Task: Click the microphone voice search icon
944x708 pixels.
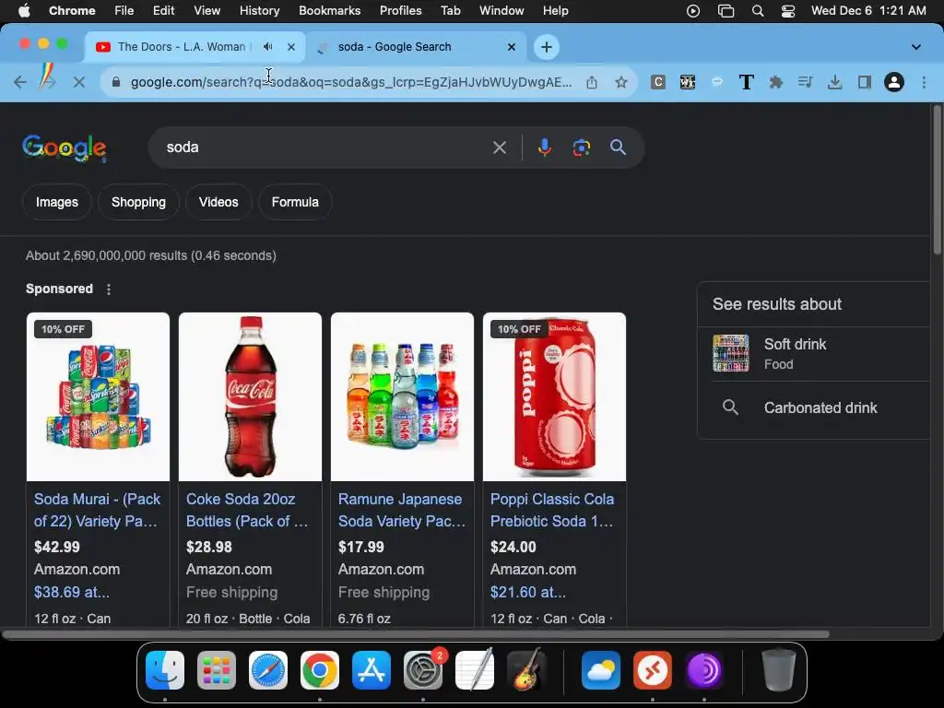Action: (x=544, y=147)
